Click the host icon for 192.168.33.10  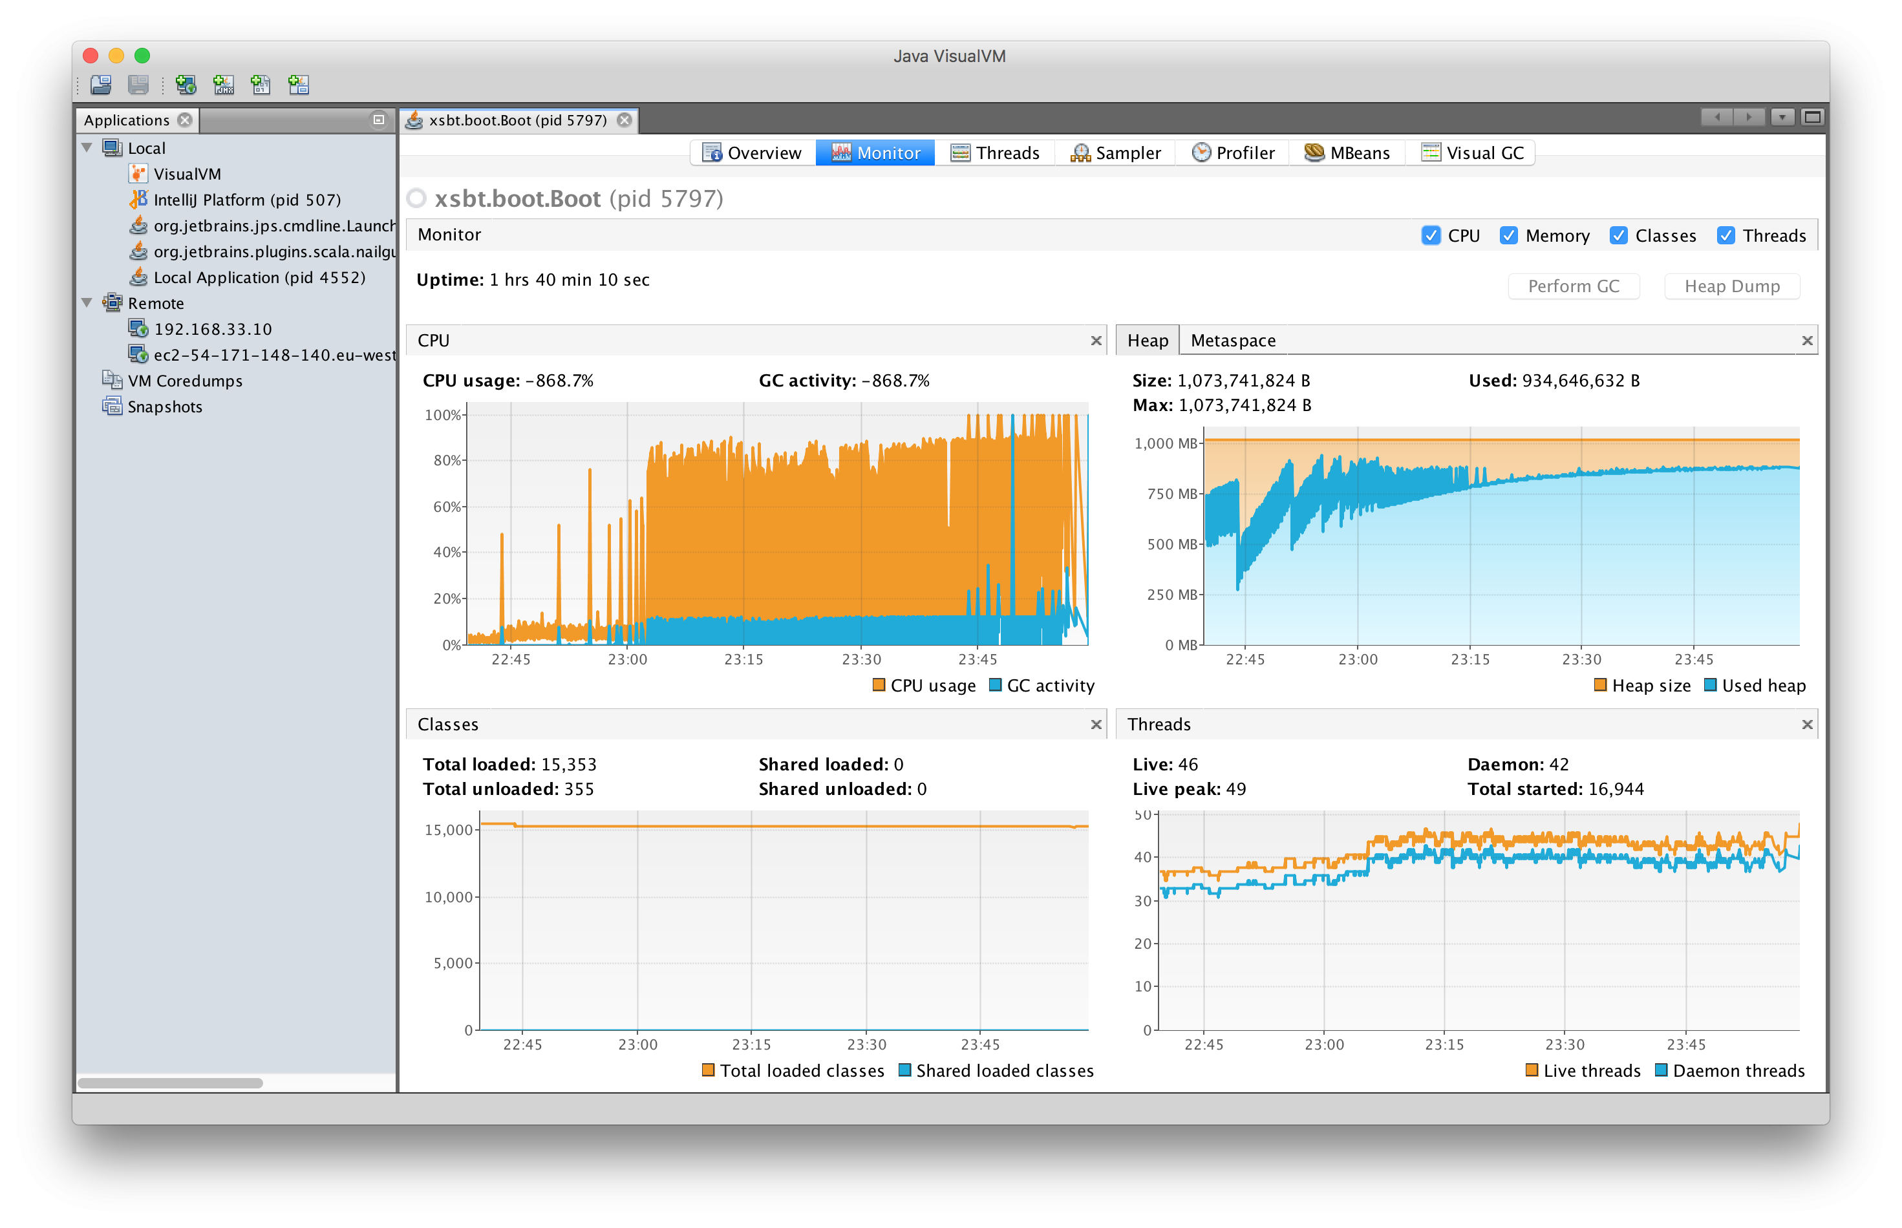point(139,328)
